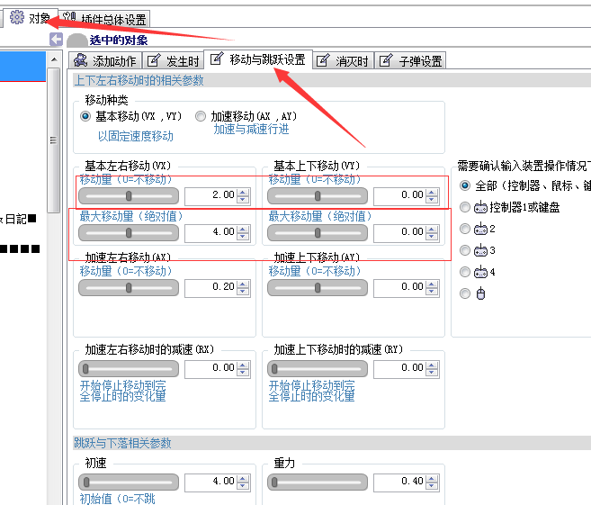Click the 重力 slider
The height and width of the screenshot is (505, 591).
(318, 482)
